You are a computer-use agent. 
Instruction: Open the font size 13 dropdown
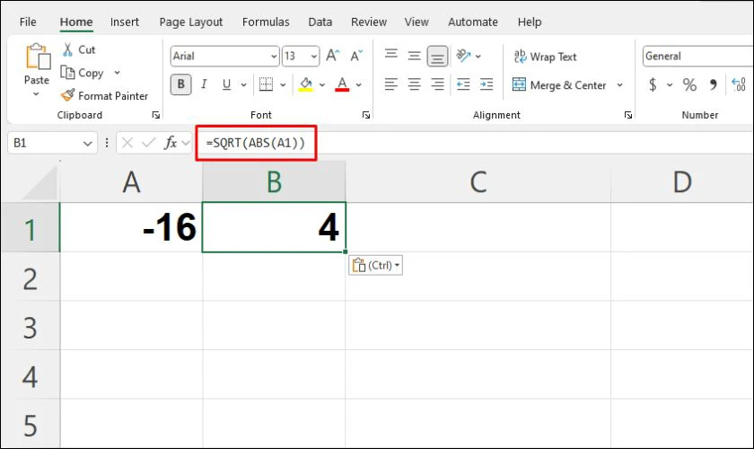coord(314,57)
